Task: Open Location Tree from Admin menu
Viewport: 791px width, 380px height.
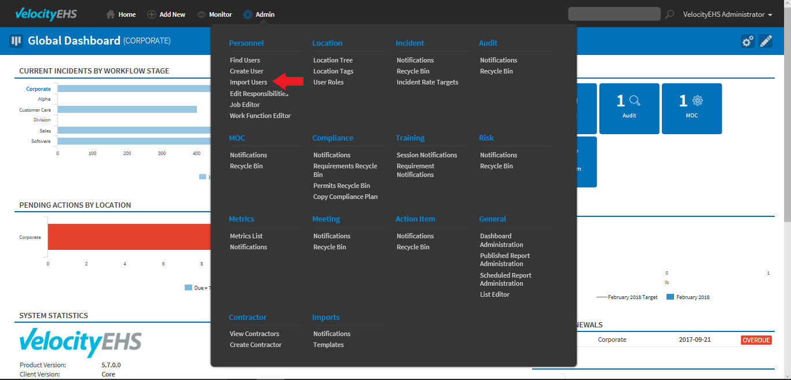Action: (x=332, y=60)
